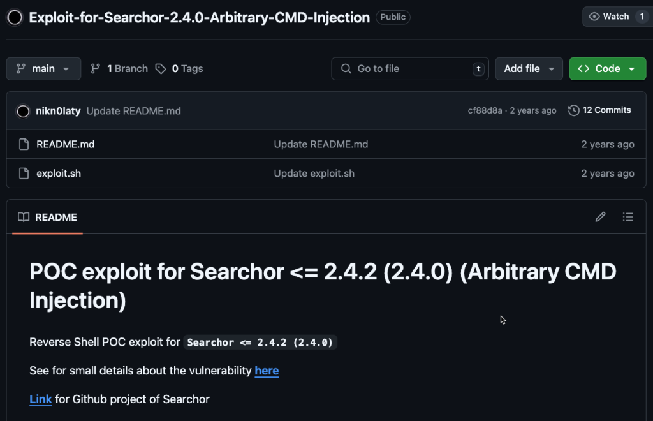Open the exploit.sh file
The image size is (653, 421).
click(59, 174)
